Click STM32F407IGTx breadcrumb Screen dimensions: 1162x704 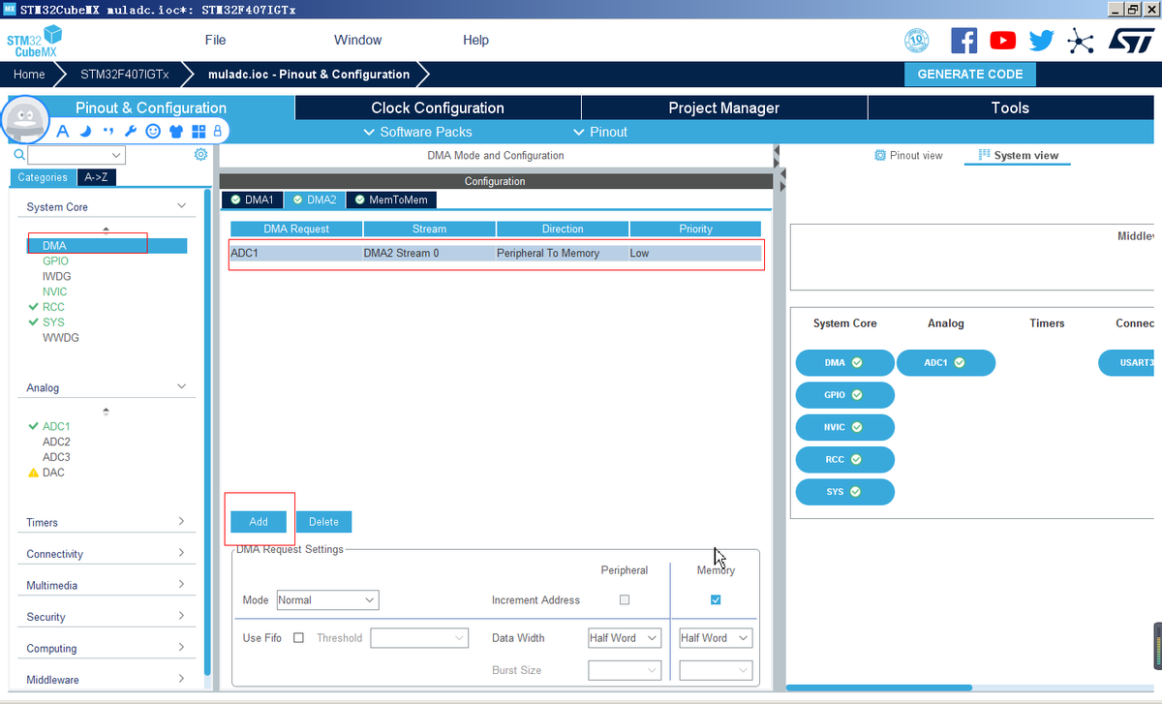[125, 75]
